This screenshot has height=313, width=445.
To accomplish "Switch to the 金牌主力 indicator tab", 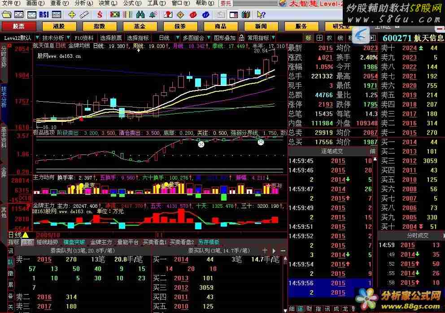I will (101, 242).
